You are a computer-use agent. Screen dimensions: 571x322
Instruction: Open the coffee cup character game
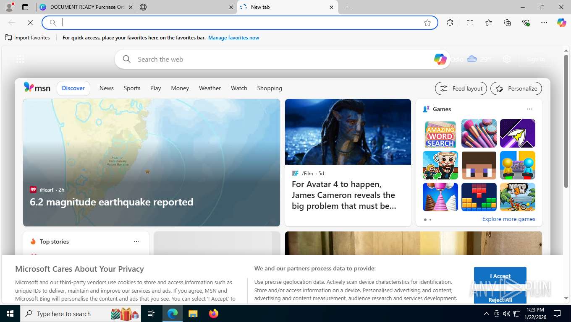tap(440, 165)
